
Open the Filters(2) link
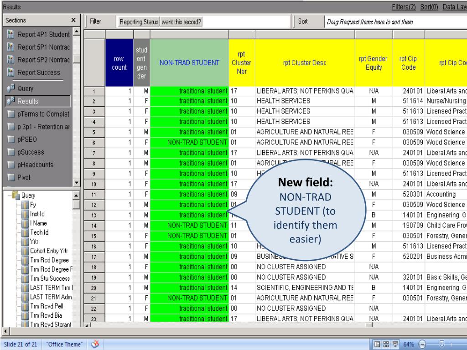pos(404,6)
